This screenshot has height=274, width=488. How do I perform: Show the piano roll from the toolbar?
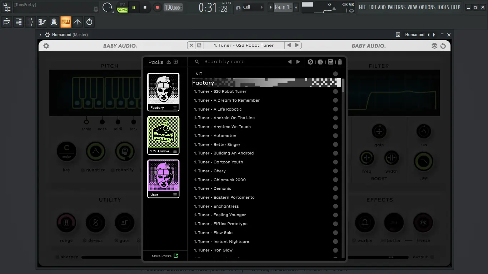coord(42,22)
